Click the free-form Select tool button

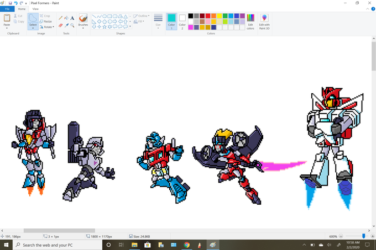click(x=33, y=18)
